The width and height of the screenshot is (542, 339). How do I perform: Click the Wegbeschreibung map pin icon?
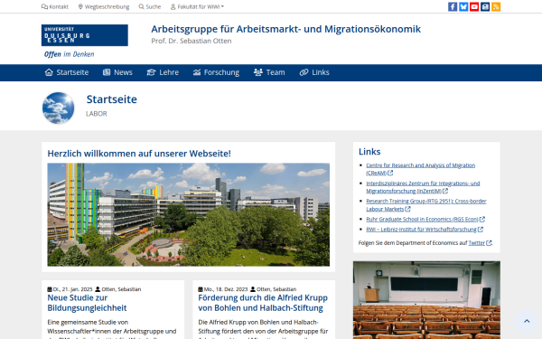[80, 6]
